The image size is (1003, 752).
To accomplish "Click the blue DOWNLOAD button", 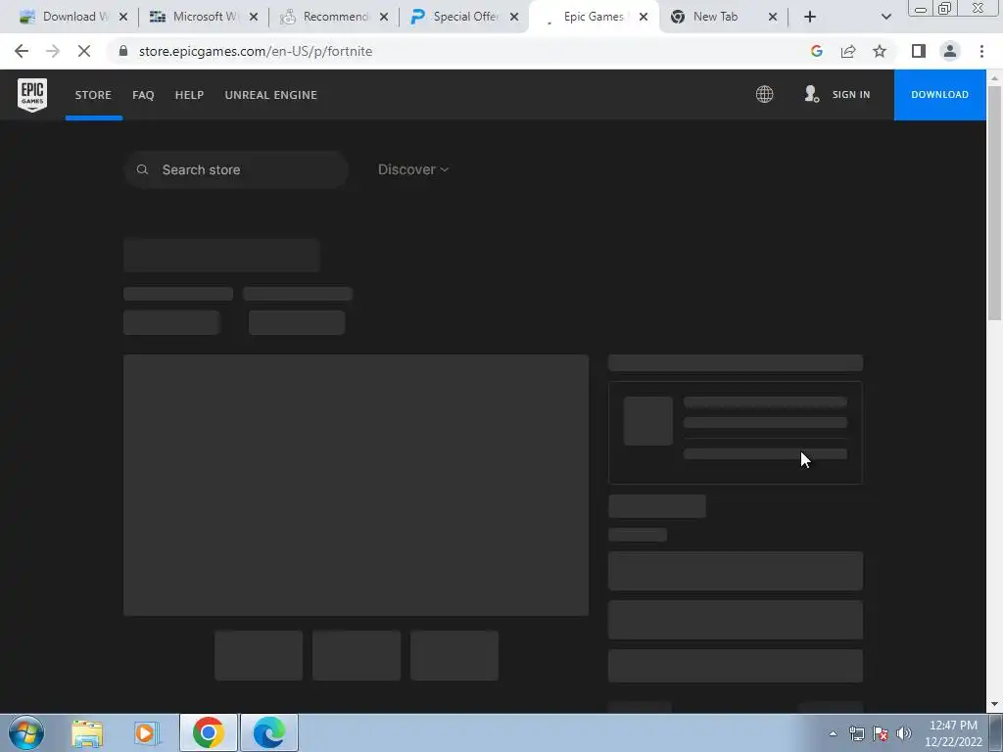I will tap(939, 95).
